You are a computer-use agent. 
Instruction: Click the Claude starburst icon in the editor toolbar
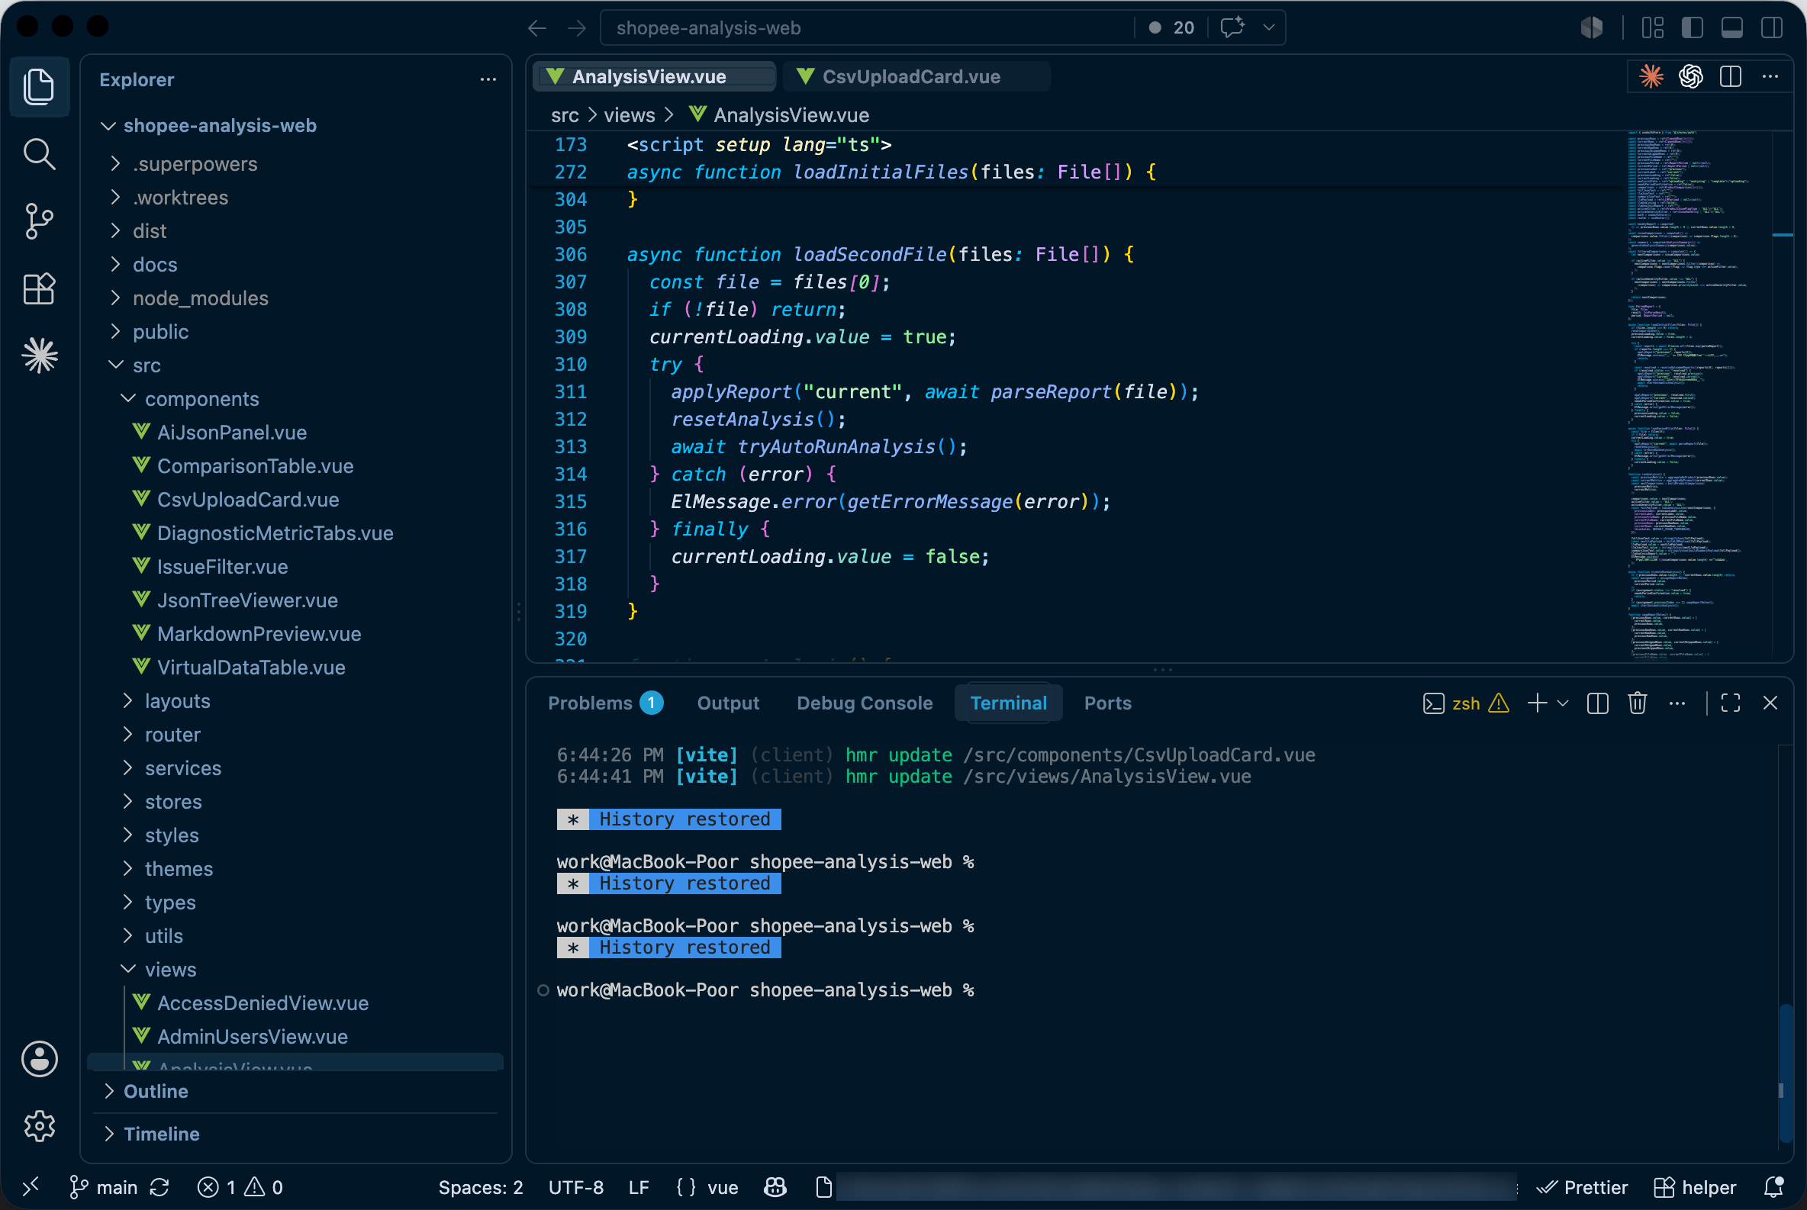tap(1651, 76)
